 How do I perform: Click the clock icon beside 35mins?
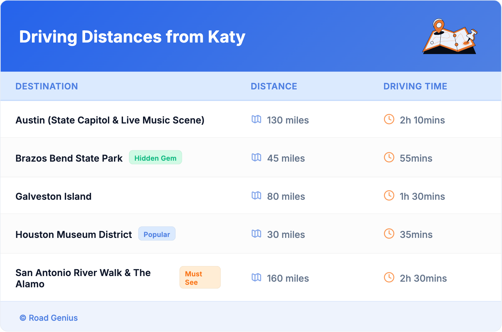pos(389,234)
